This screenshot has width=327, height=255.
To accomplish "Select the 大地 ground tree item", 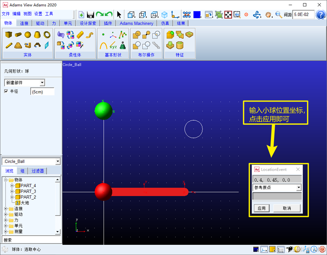I will [22, 203].
